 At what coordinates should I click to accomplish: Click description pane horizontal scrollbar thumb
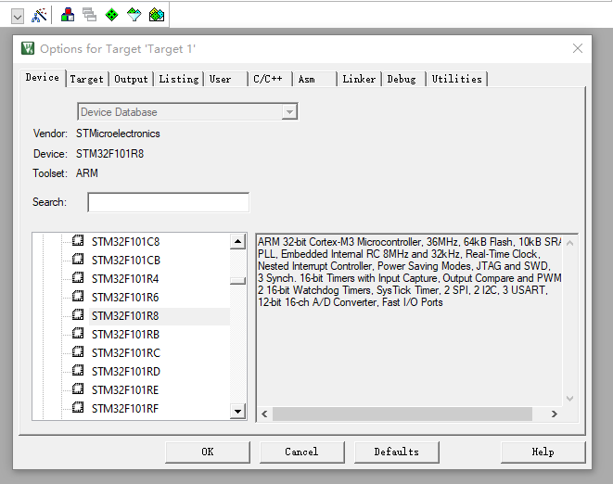[x=402, y=414]
